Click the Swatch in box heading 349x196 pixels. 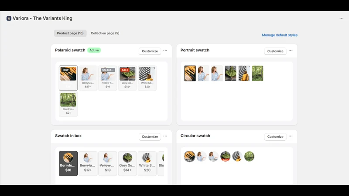(x=68, y=136)
